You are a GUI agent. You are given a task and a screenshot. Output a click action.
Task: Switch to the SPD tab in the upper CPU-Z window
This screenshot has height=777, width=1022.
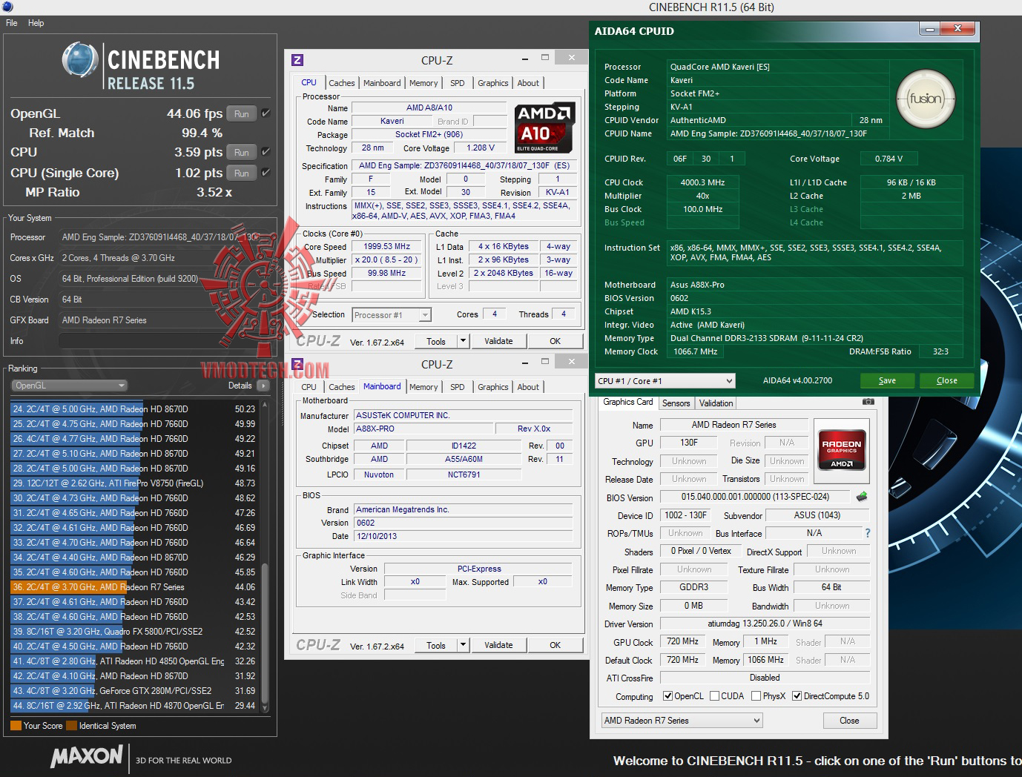(458, 83)
